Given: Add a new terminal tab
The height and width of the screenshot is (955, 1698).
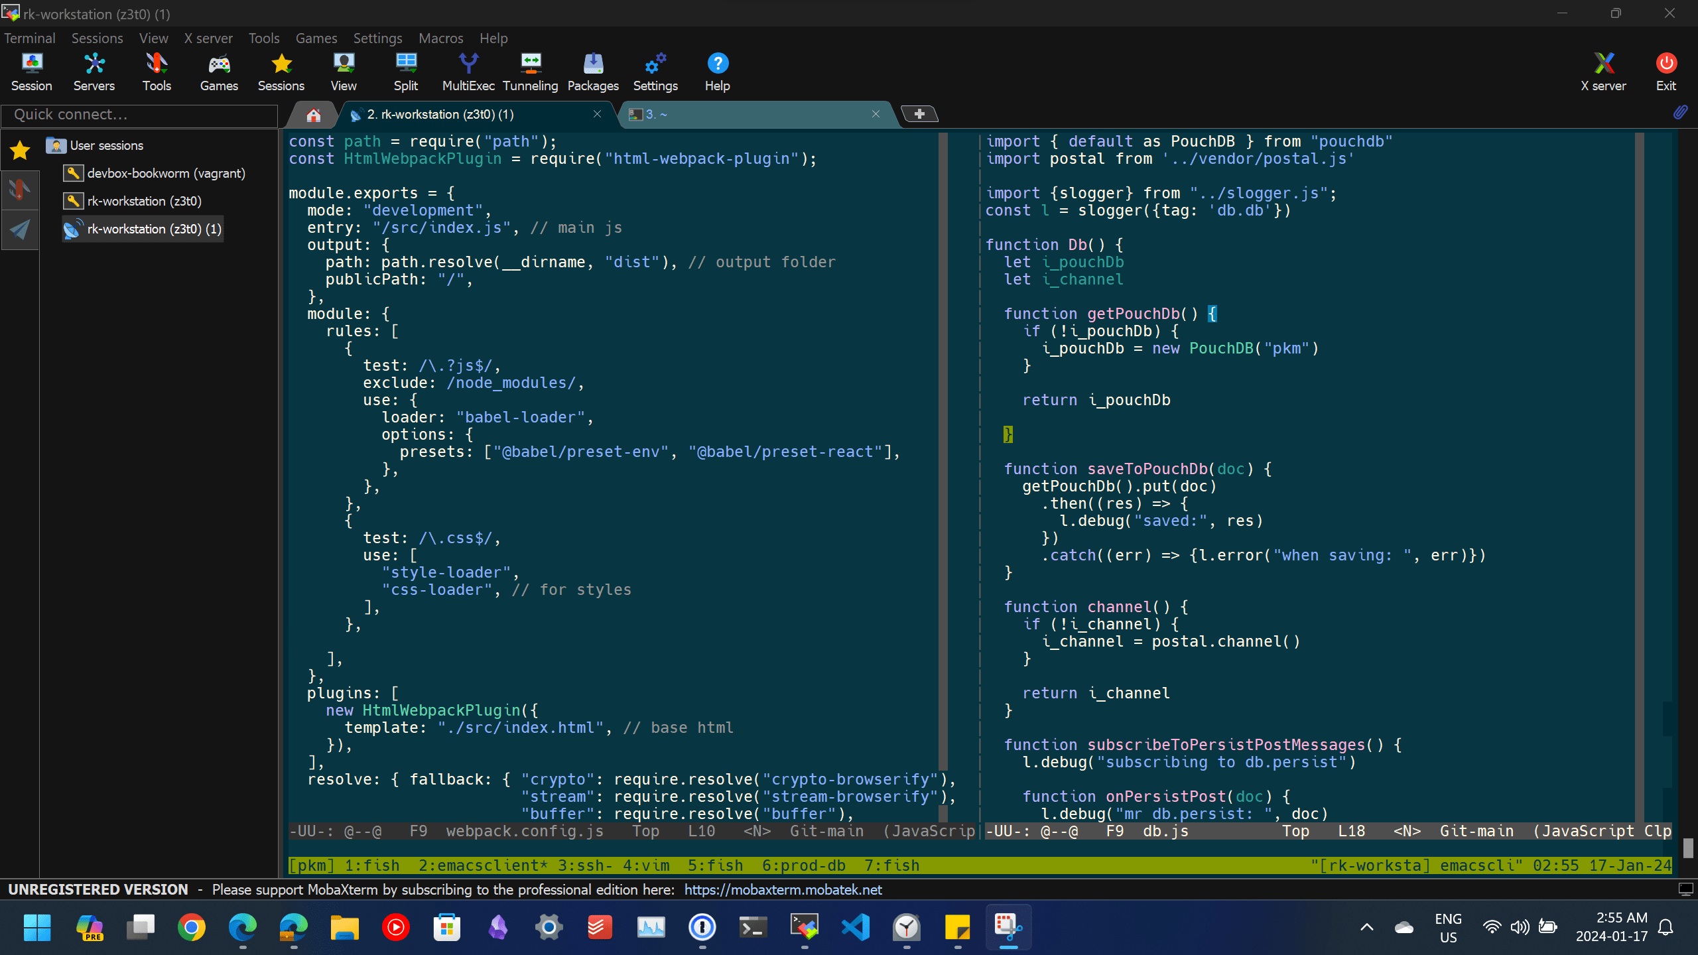Looking at the screenshot, I should [x=919, y=114].
